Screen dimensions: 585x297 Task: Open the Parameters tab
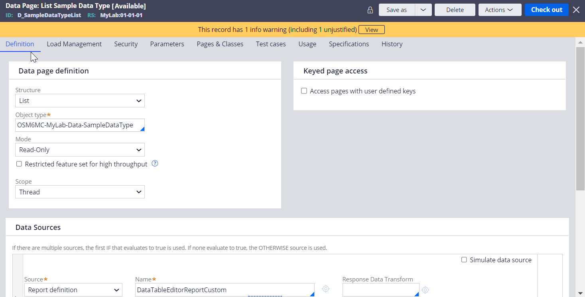click(167, 44)
